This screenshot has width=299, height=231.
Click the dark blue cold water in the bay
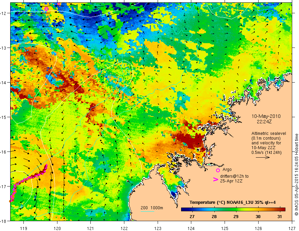click(x=174, y=194)
